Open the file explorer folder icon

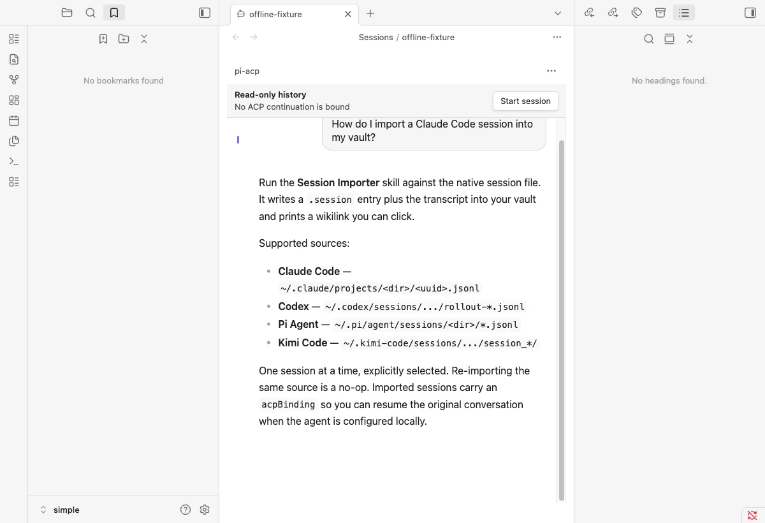coord(67,13)
